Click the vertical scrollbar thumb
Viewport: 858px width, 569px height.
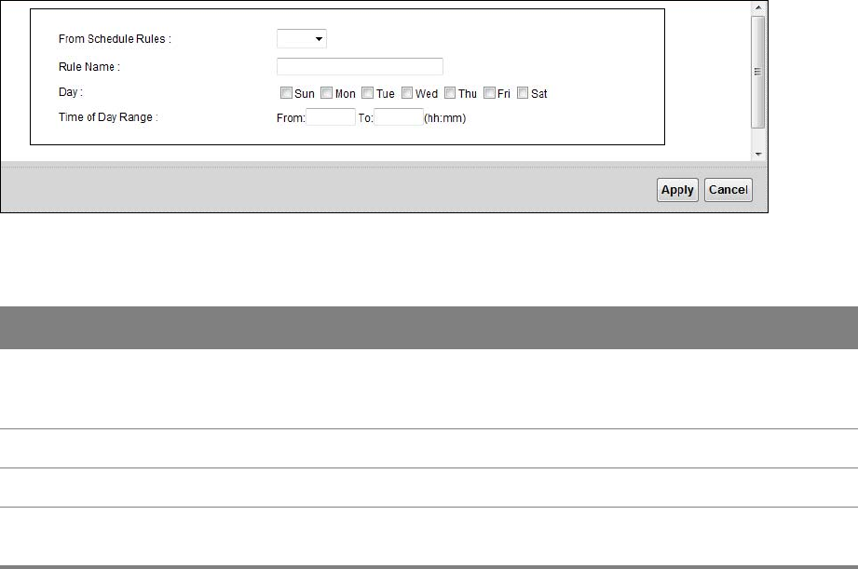pyautogui.click(x=758, y=70)
